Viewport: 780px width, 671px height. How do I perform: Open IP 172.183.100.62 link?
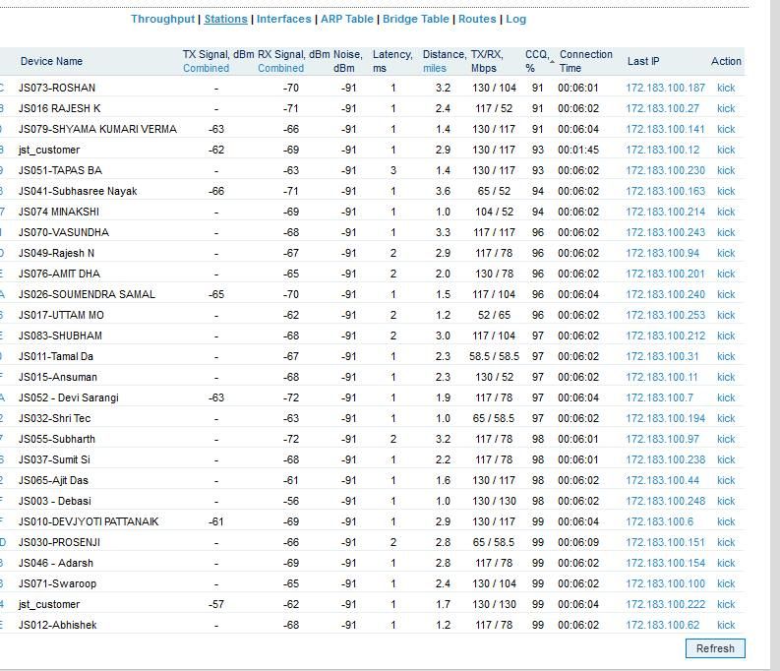coord(663,625)
